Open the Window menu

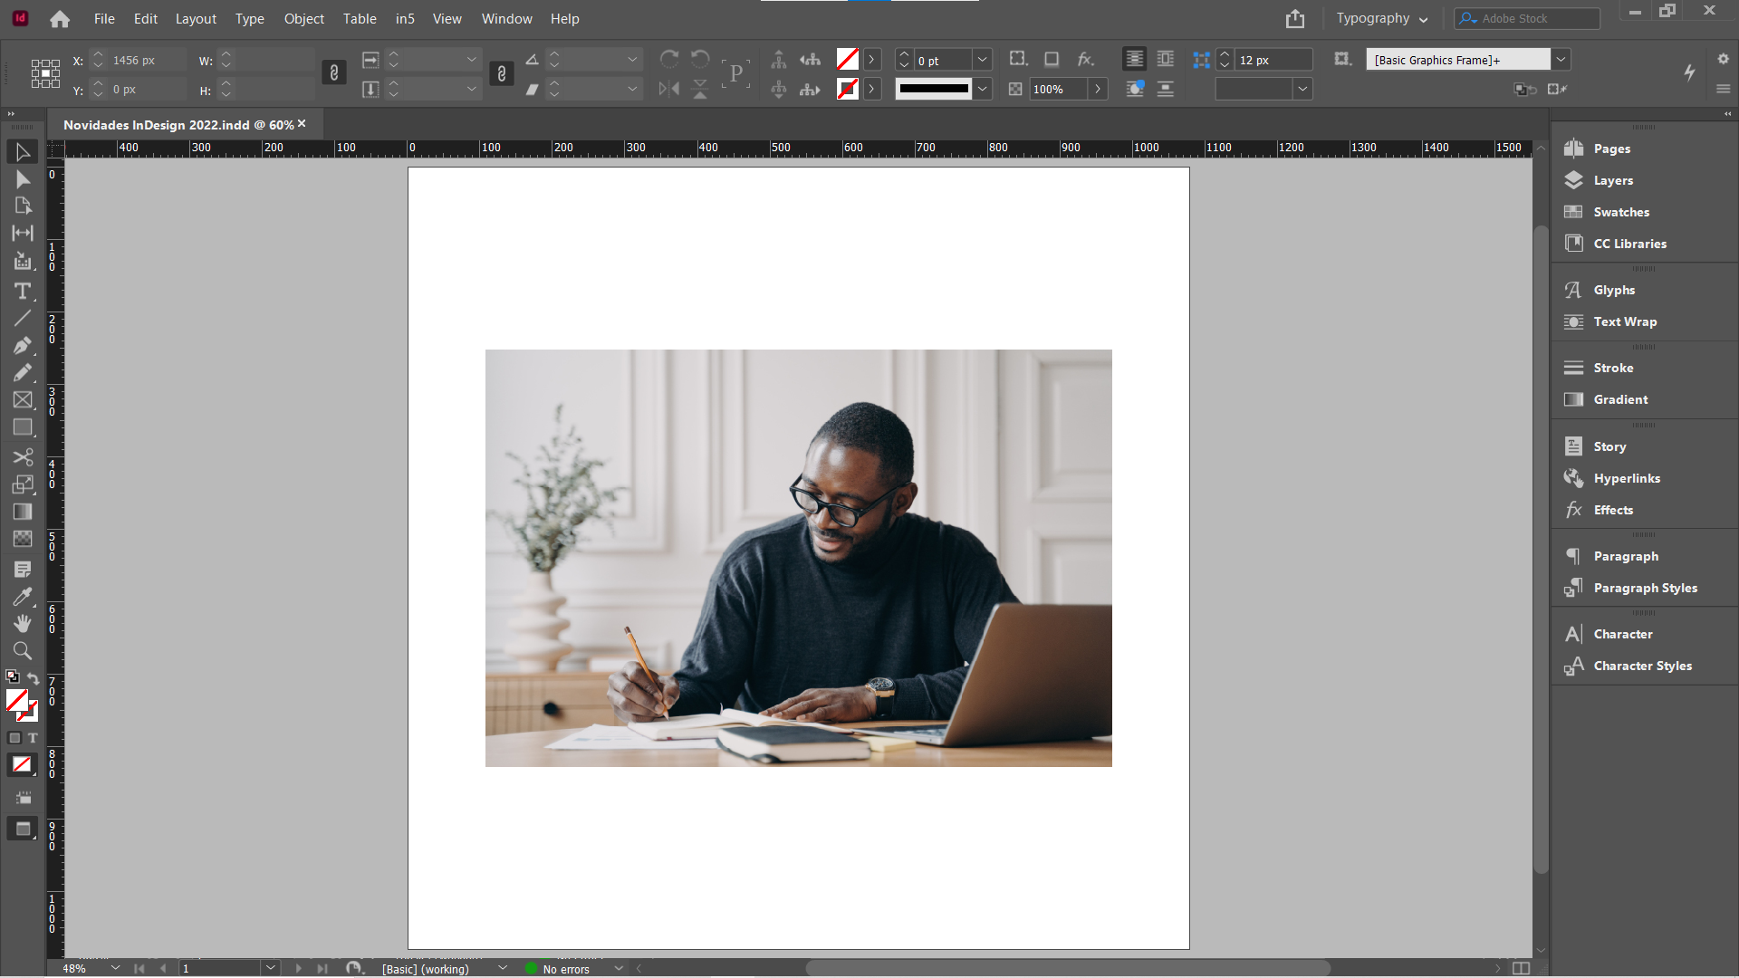pos(506,18)
